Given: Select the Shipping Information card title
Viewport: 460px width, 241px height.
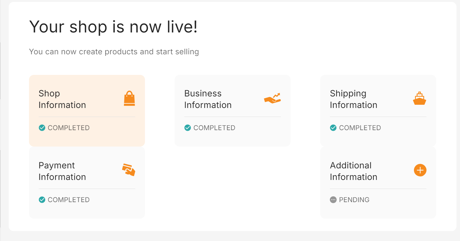Looking at the screenshot, I should pos(353,99).
